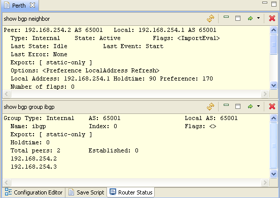280x198 pixels.
Task: Click 'Holdtime: 90' in neighbor output
Action: [x=135, y=78]
